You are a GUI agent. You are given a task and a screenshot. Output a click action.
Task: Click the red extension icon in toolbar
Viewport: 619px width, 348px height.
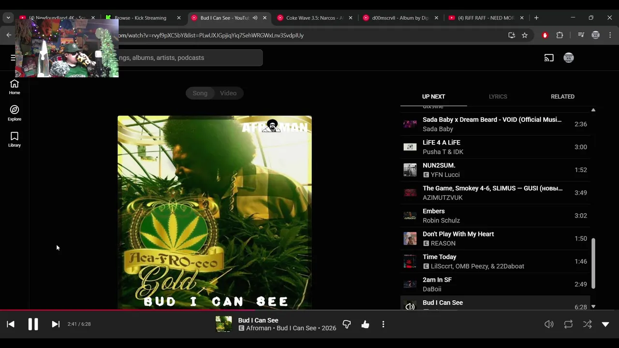point(545,35)
